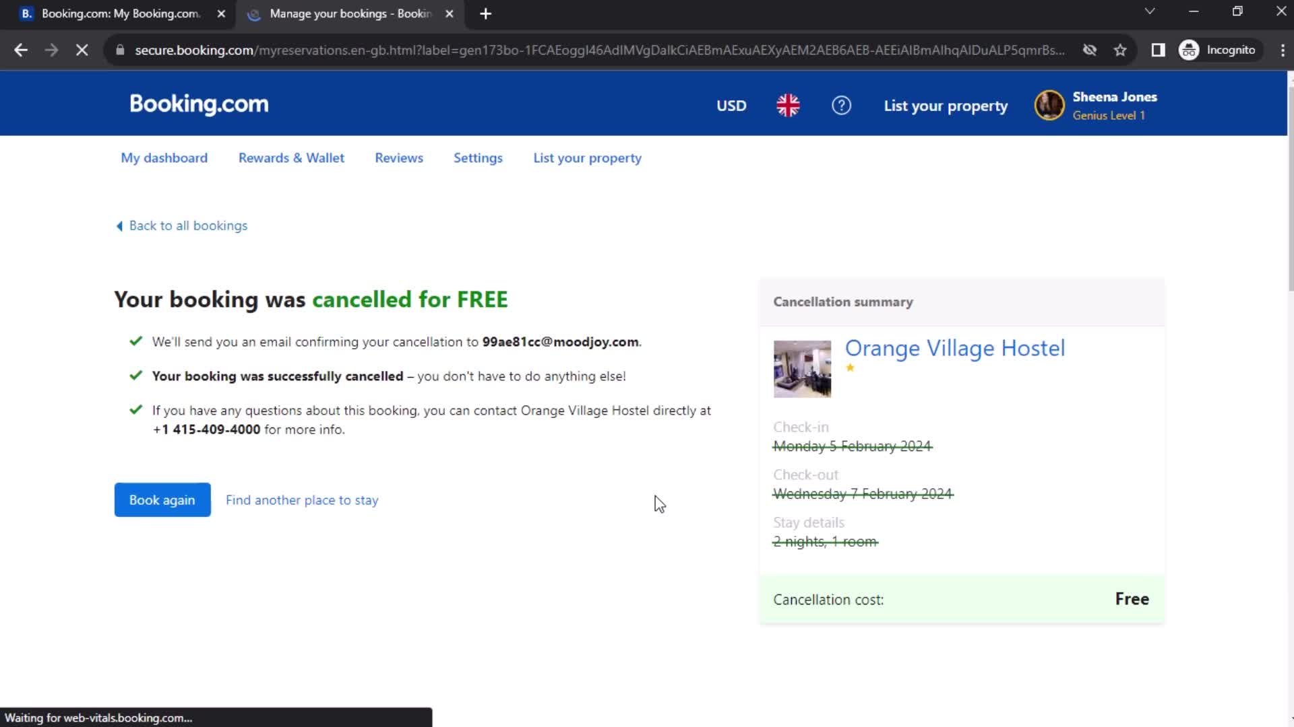Click the Sheena Jones account name
1294x727 pixels.
click(1115, 97)
